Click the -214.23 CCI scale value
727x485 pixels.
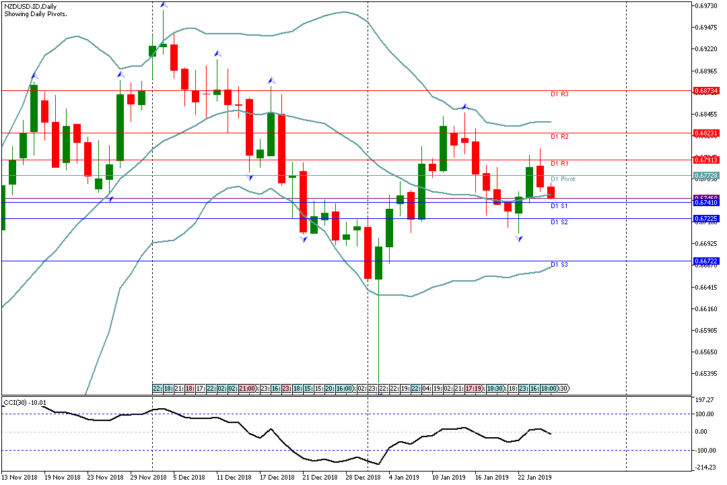pyautogui.click(x=705, y=468)
